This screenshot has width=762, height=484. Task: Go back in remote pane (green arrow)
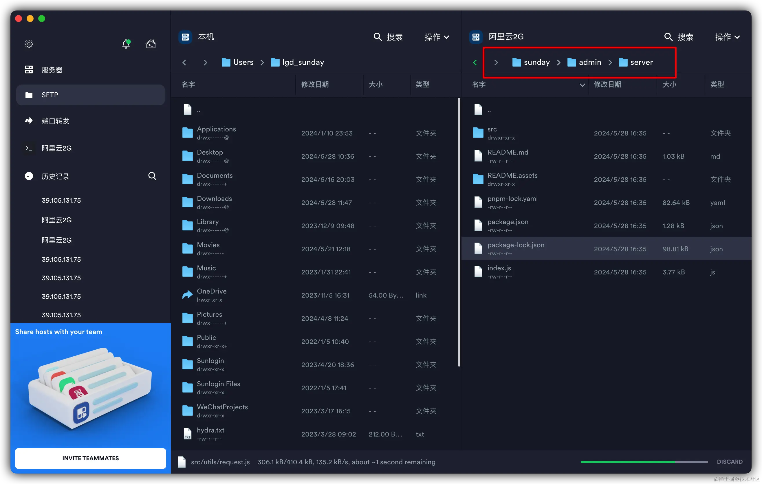475,62
